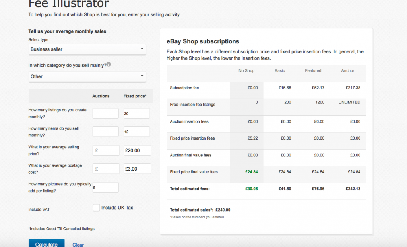Click the Featured column header
This screenshot has width=407, height=247.
click(x=313, y=71)
